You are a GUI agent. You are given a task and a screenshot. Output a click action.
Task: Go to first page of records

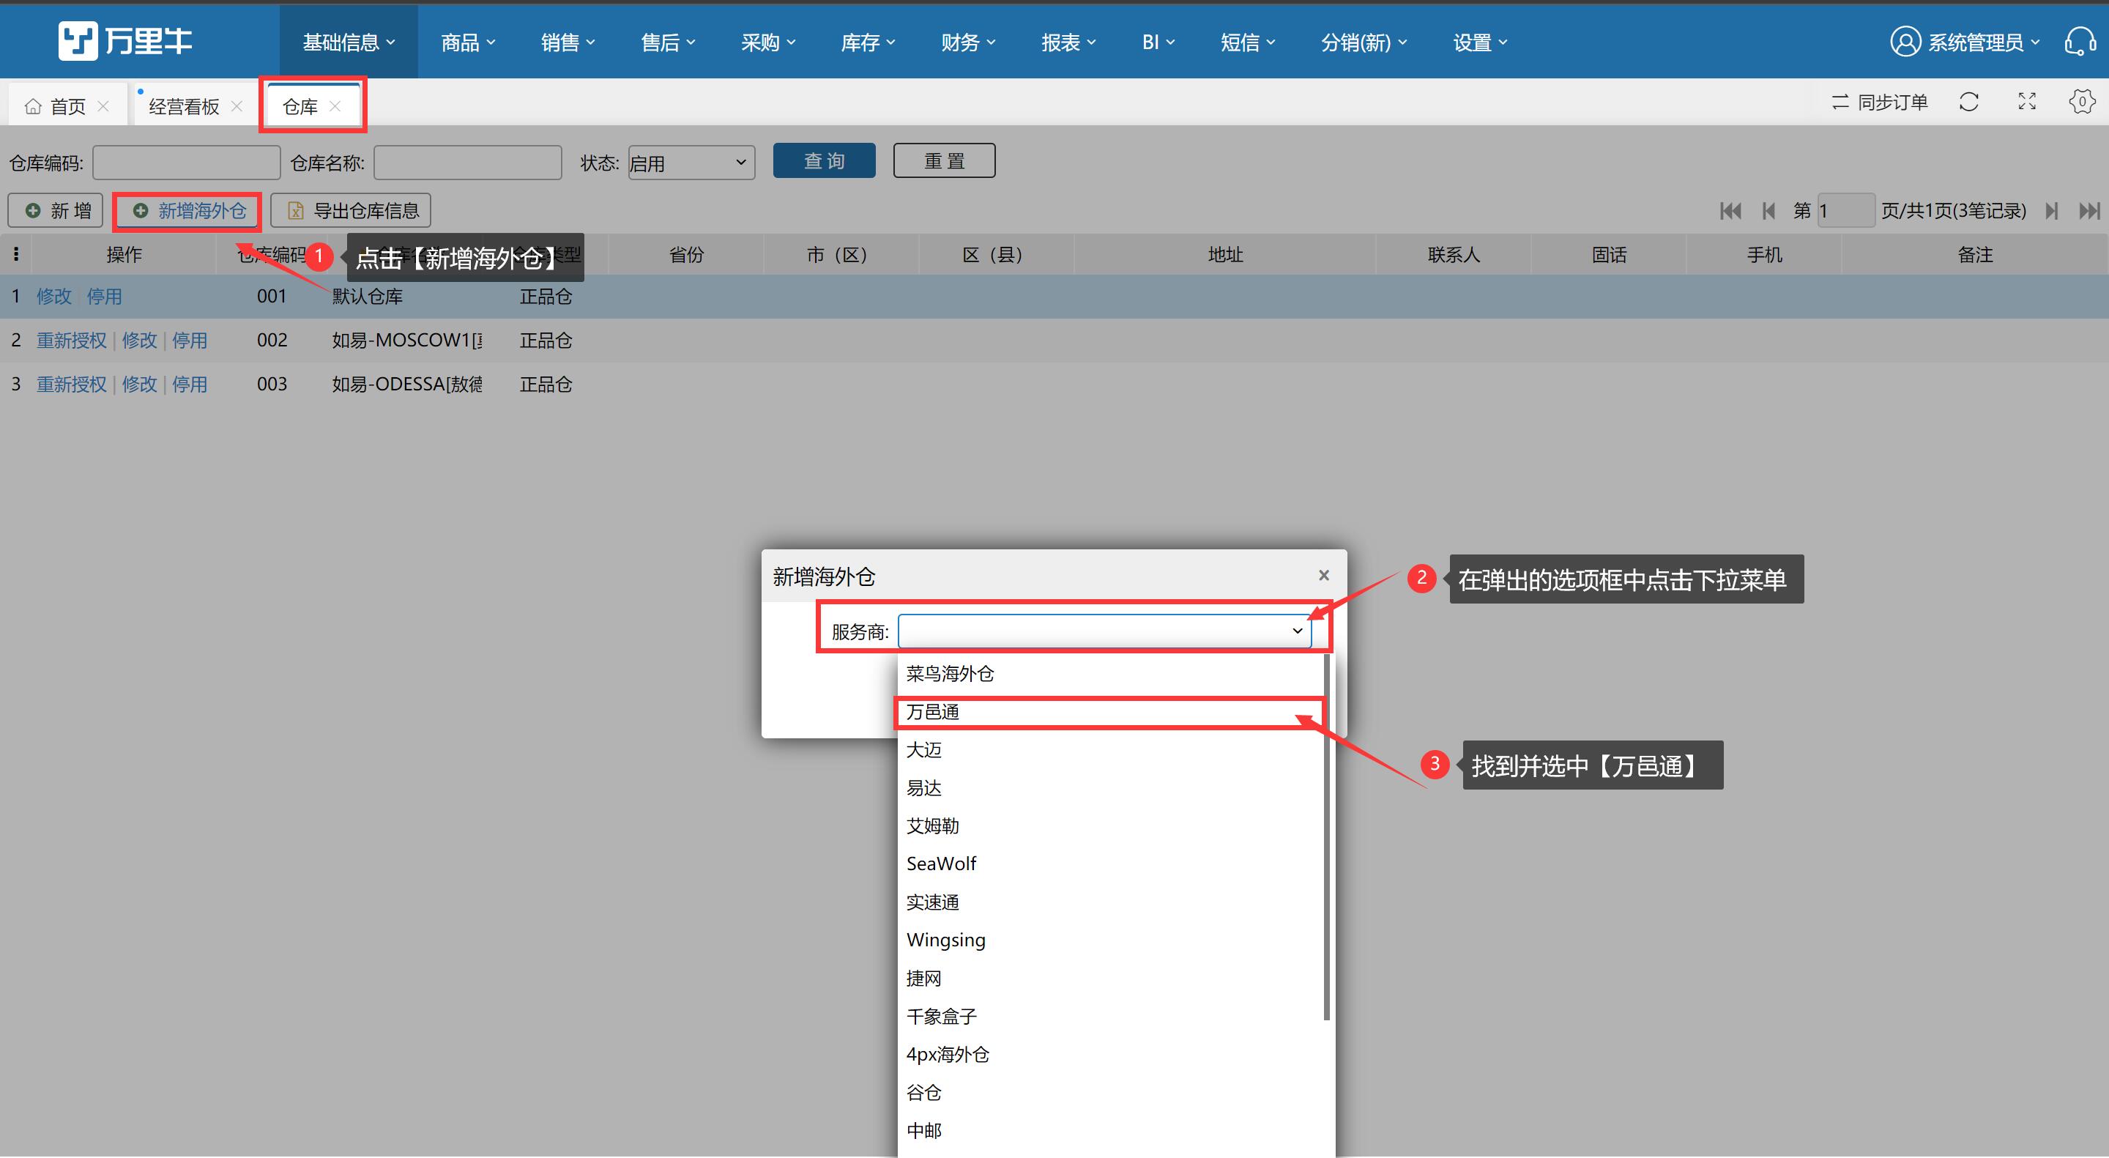[1730, 211]
